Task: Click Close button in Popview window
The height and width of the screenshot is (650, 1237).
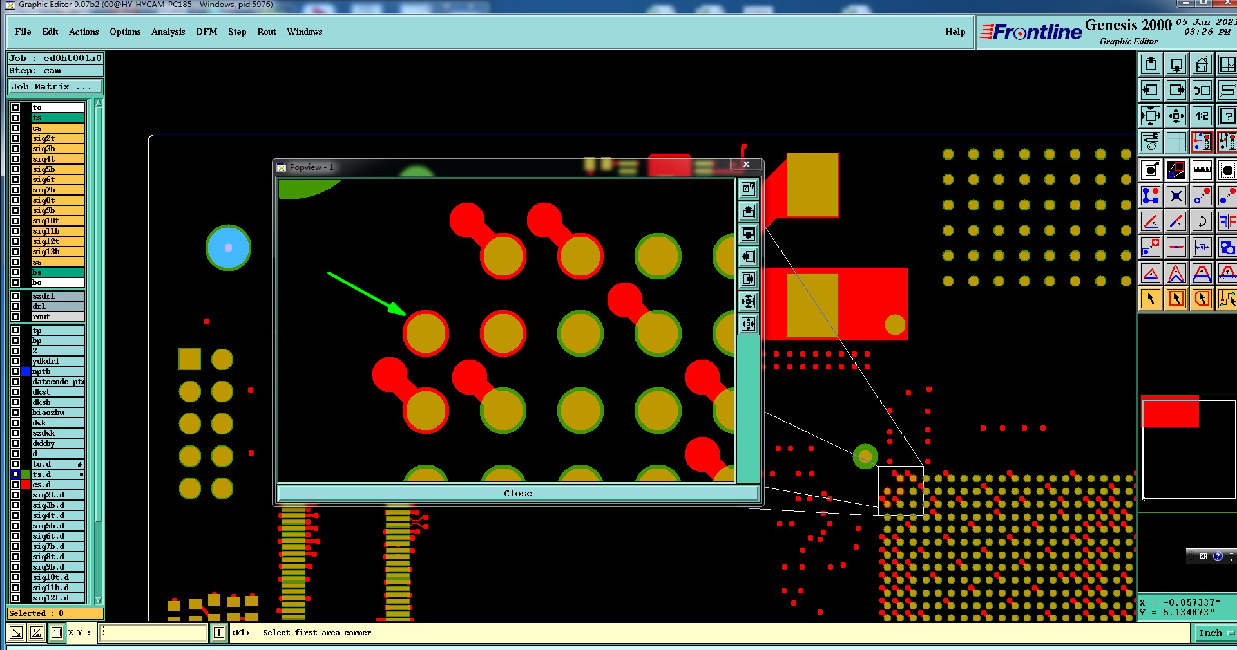Action: pyautogui.click(x=518, y=493)
